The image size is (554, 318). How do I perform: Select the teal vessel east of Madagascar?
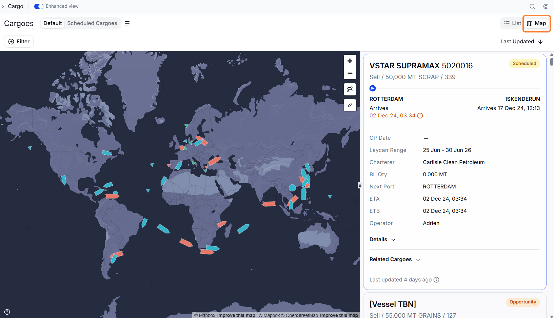point(243,229)
